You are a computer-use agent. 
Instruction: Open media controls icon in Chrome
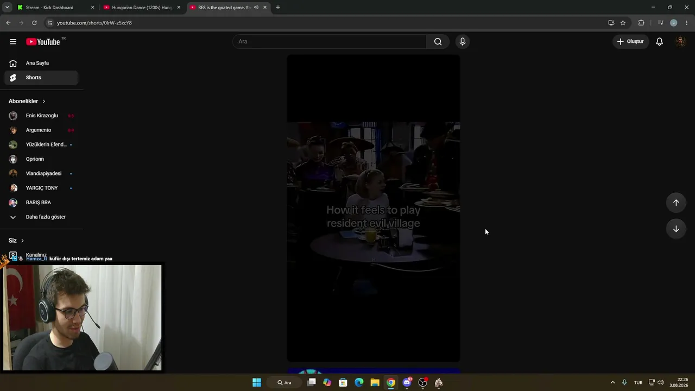660,23
